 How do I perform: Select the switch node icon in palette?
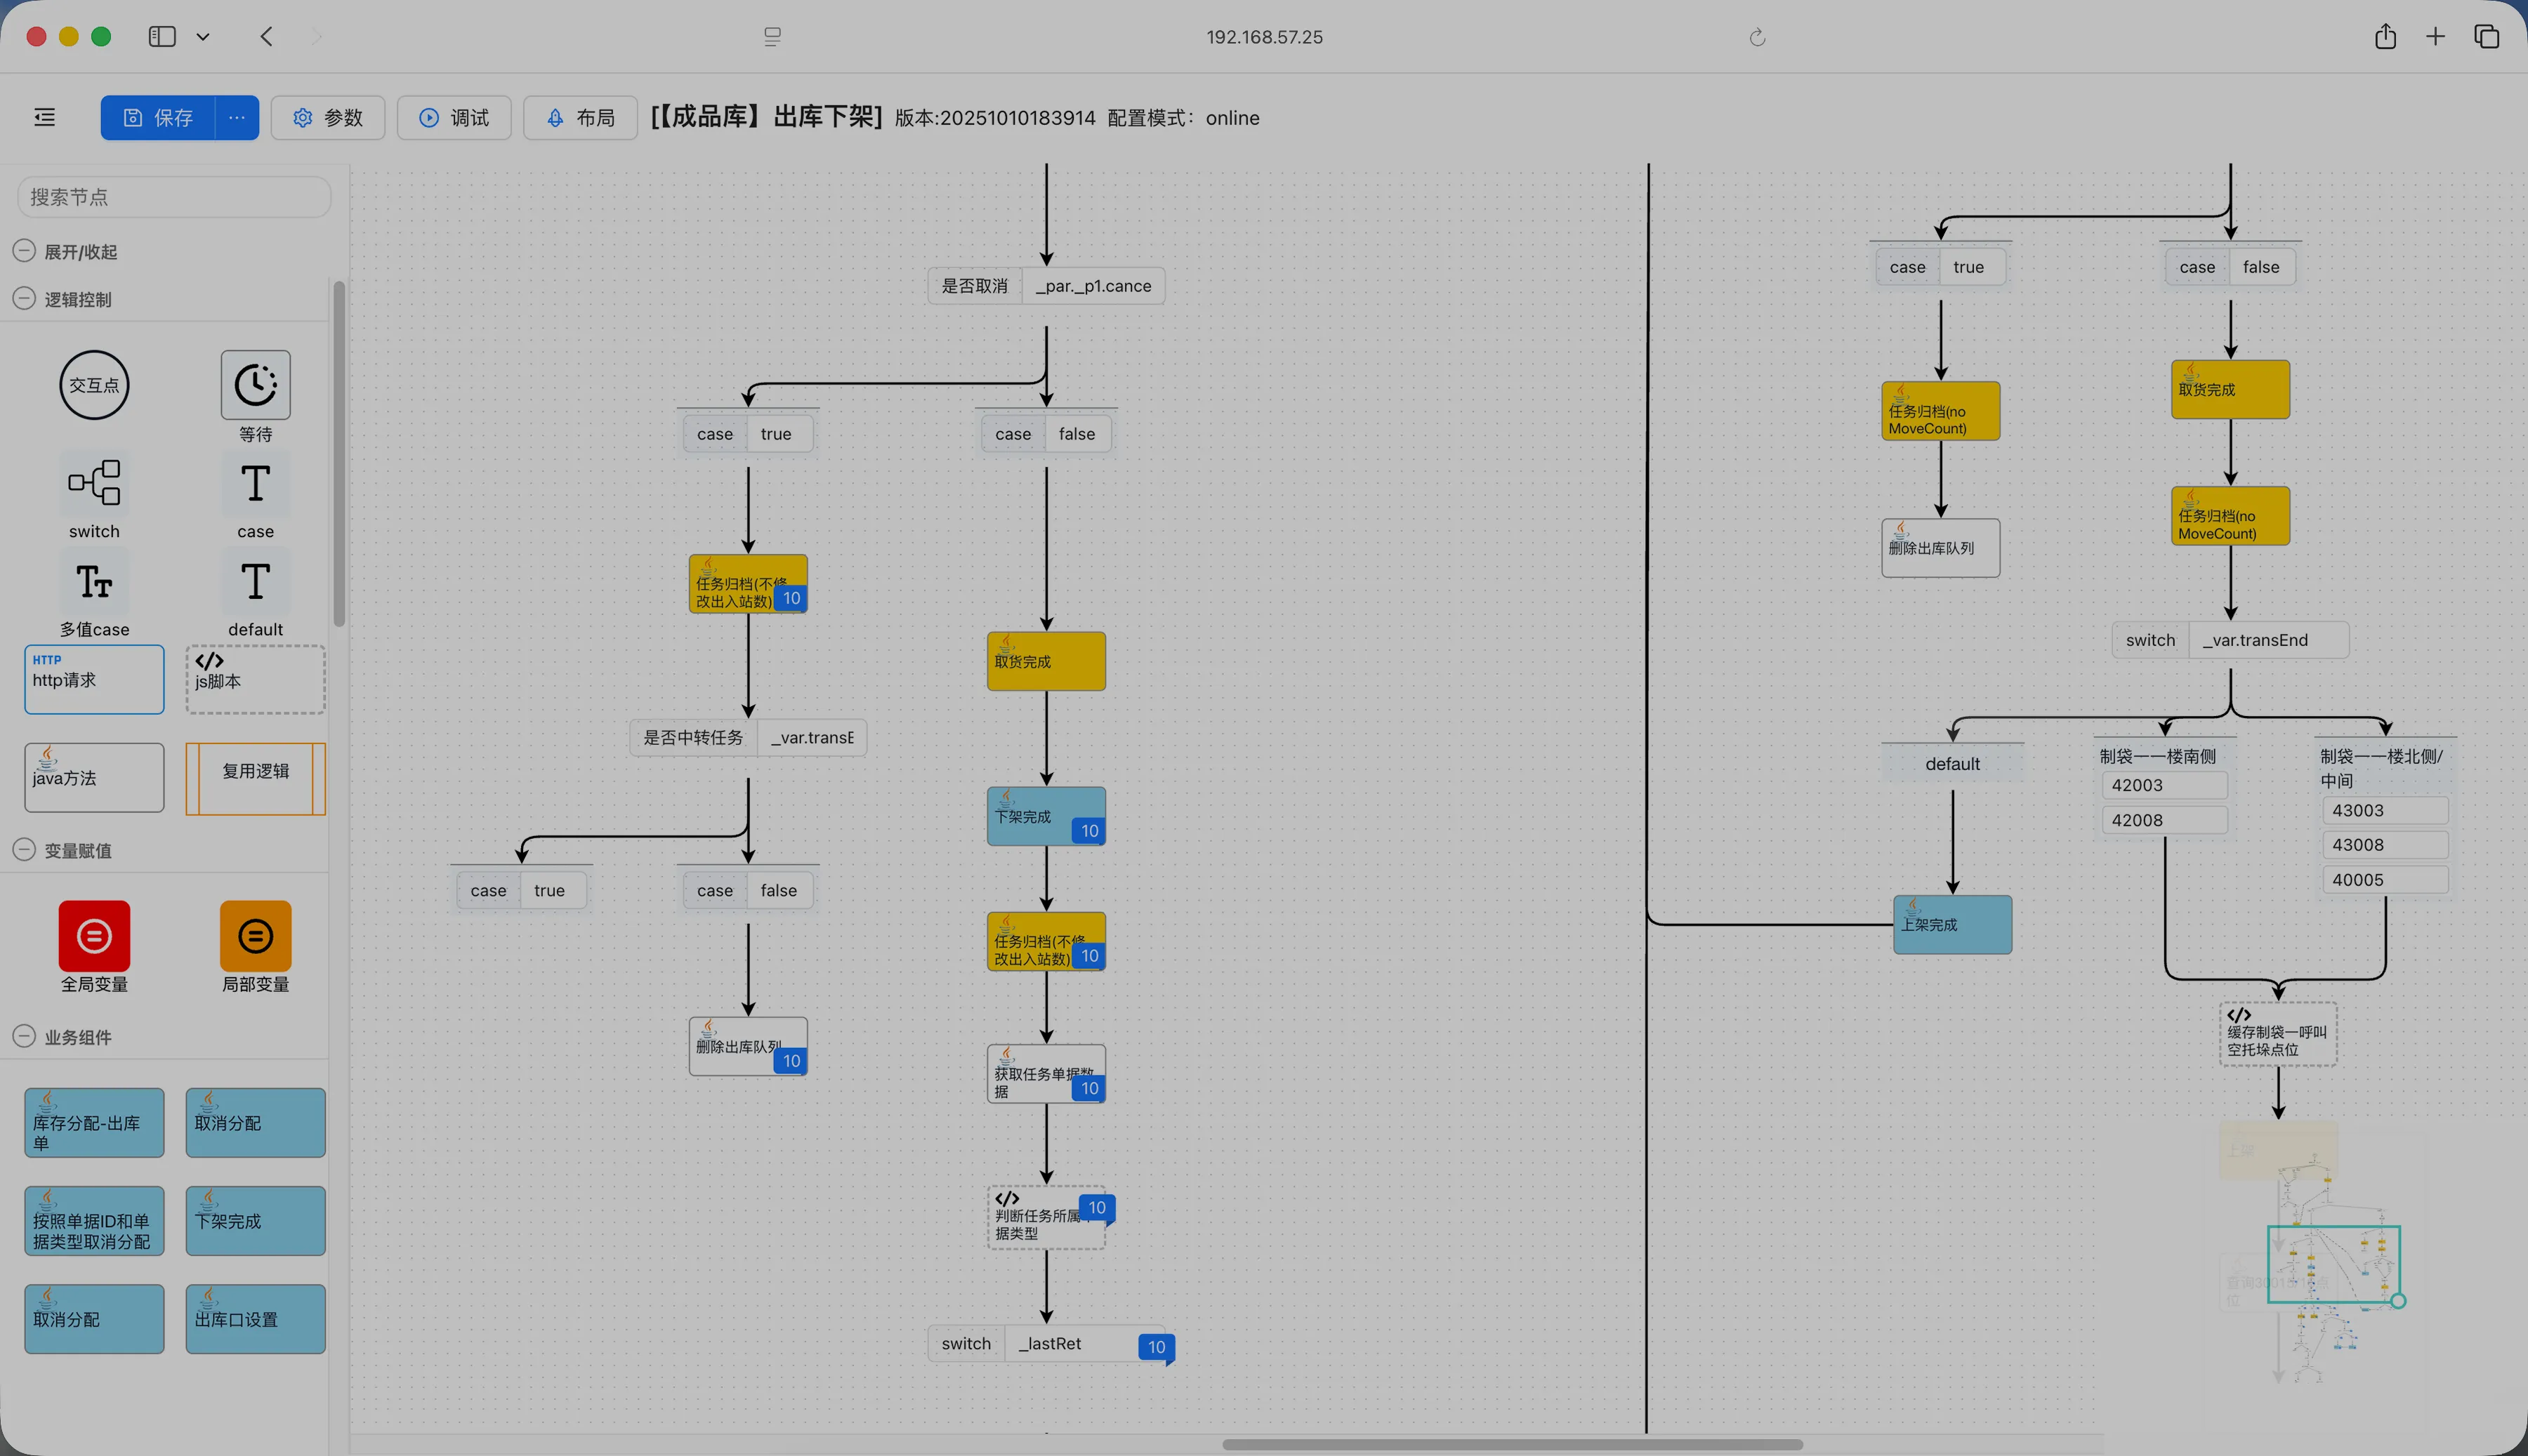pyautogui.click(x=94, y=483)
